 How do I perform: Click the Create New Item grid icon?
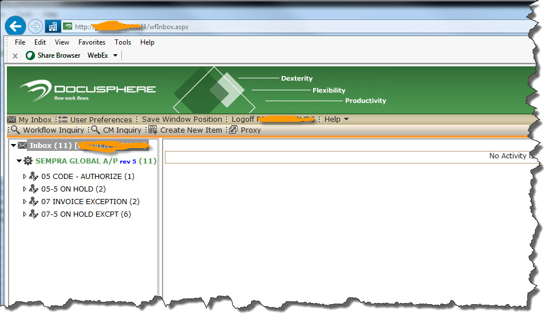coord(153,130)
